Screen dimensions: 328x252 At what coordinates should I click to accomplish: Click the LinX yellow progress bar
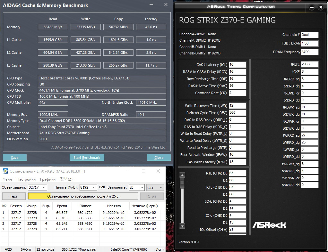(39, 196)
